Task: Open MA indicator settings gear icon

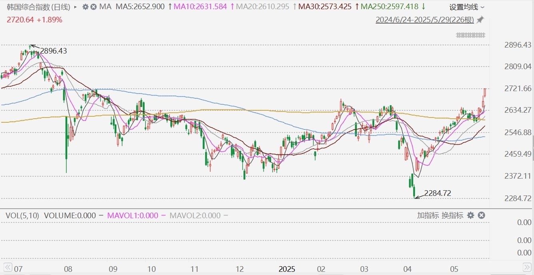Action: [x=85, y=7]
